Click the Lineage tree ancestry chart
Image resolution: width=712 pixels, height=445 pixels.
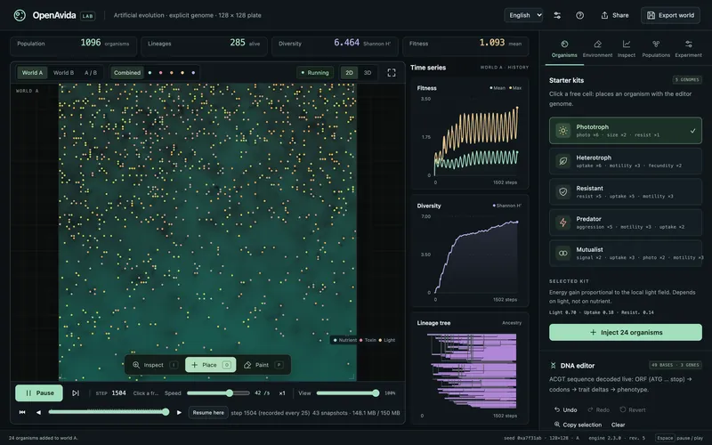tap(471, 368)
